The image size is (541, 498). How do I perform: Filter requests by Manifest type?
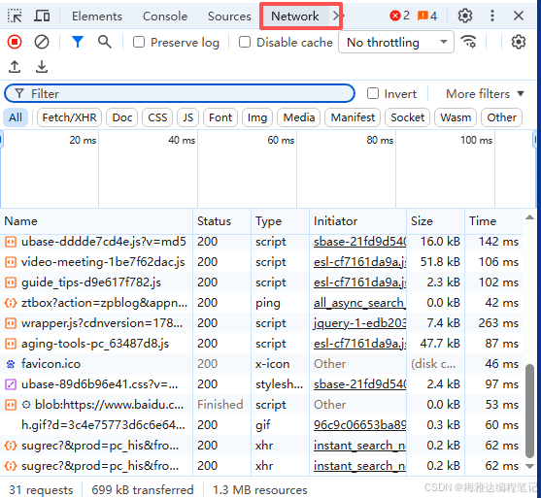pos(353,117)
